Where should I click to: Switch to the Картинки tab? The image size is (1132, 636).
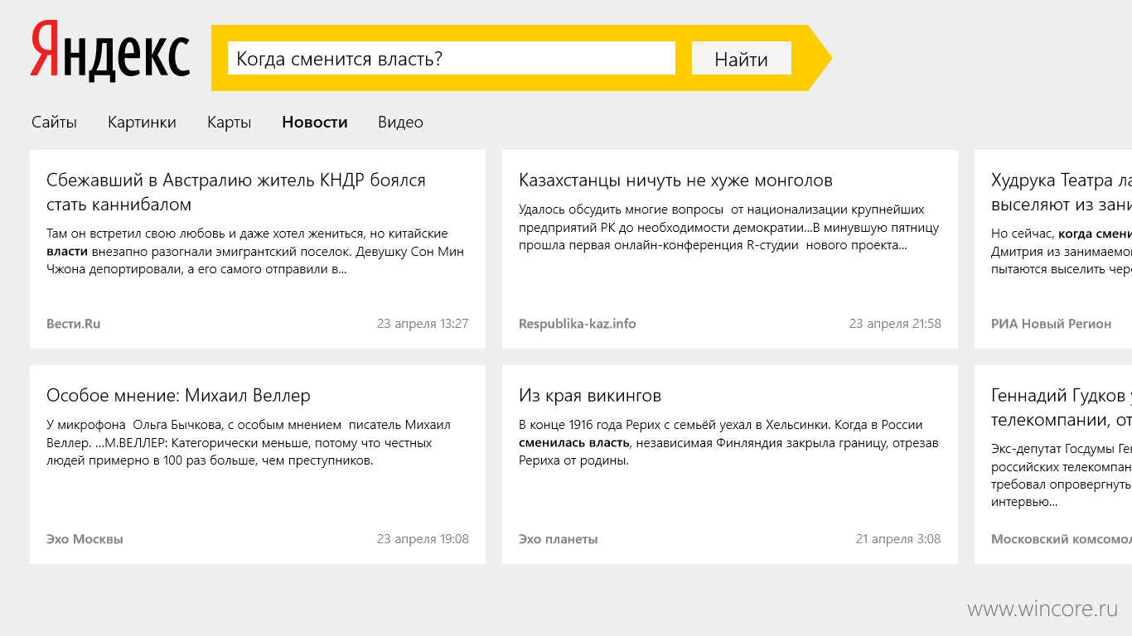point(142,122)
